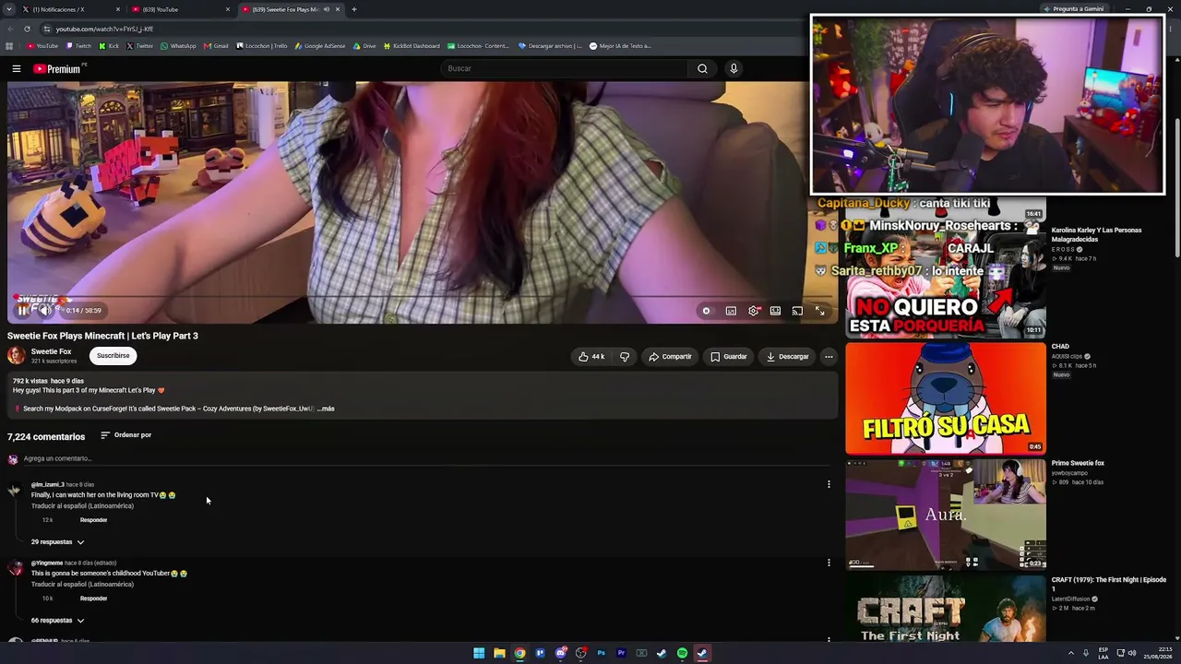Click the search magnifier button

702,68
